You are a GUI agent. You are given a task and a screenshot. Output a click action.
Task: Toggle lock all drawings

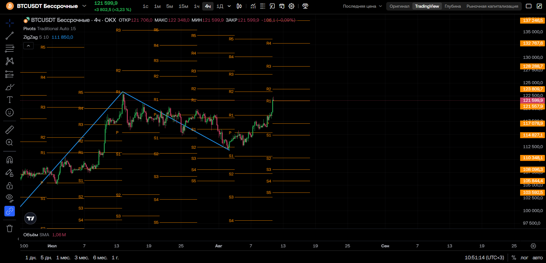click(10, 186)
